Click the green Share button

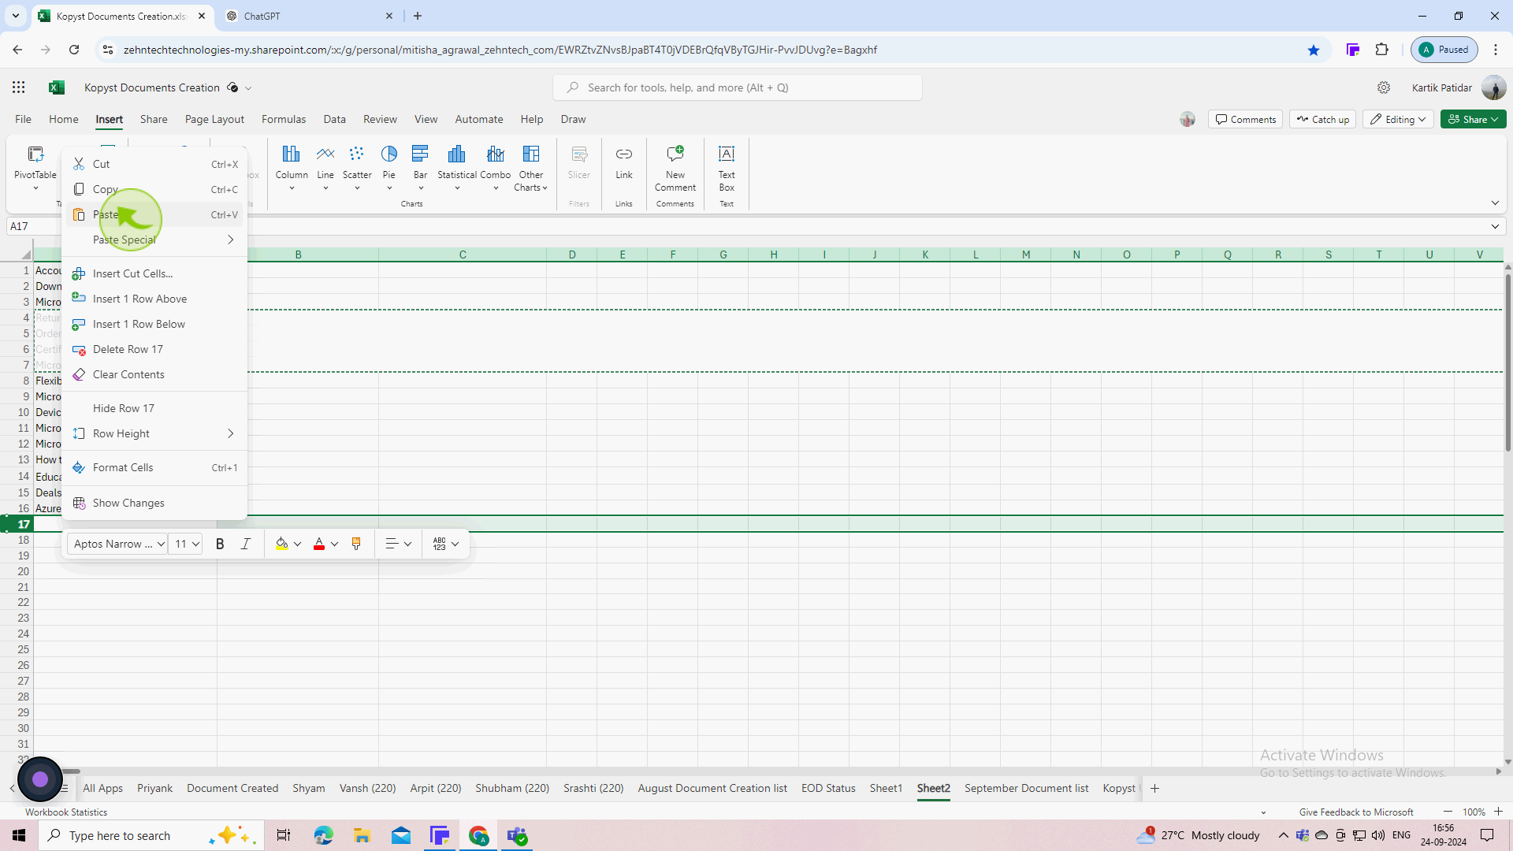1473,119
